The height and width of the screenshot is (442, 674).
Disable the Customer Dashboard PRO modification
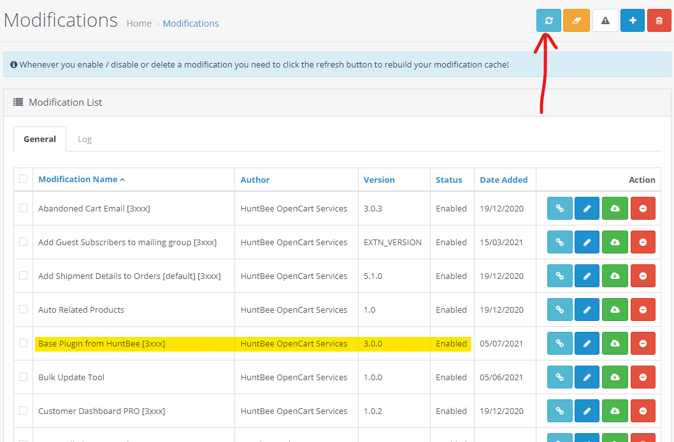pos(643,411)
